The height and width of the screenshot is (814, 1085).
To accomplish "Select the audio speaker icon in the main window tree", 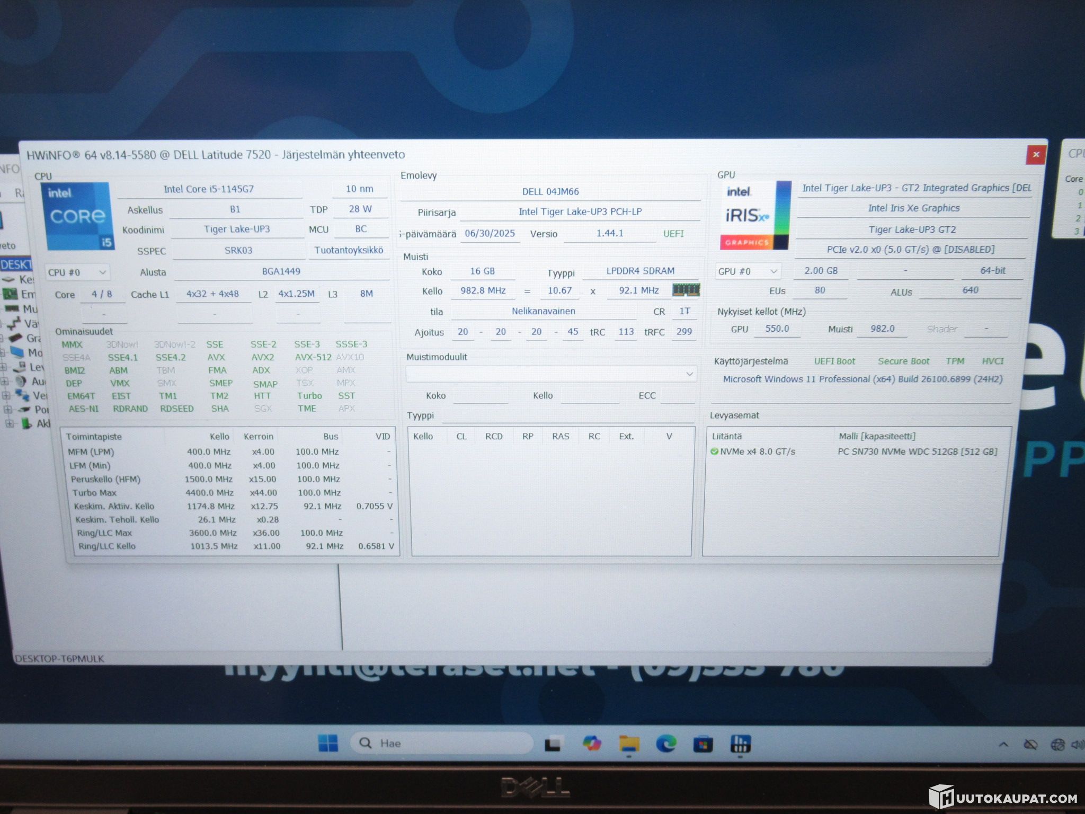I will coord(21,381).
